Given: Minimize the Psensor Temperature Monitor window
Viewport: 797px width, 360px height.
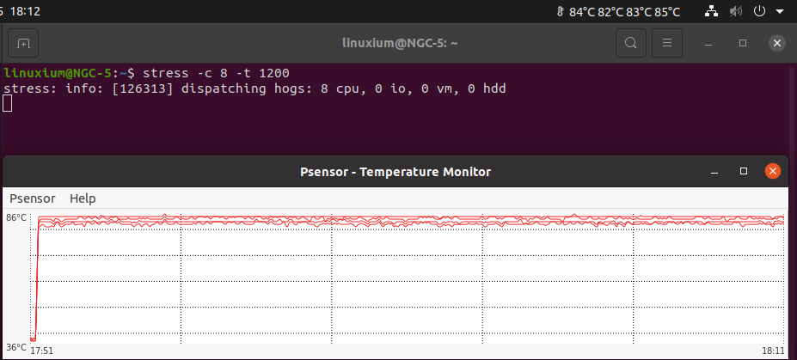Looking at the screenshot, I should (x=714, y=172).
